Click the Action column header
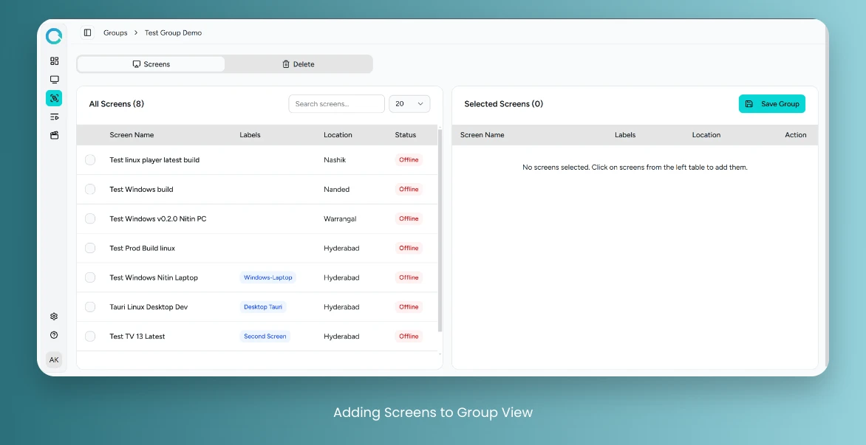The image size is (866, 445). pyautogui.click(x=796, y=135)
